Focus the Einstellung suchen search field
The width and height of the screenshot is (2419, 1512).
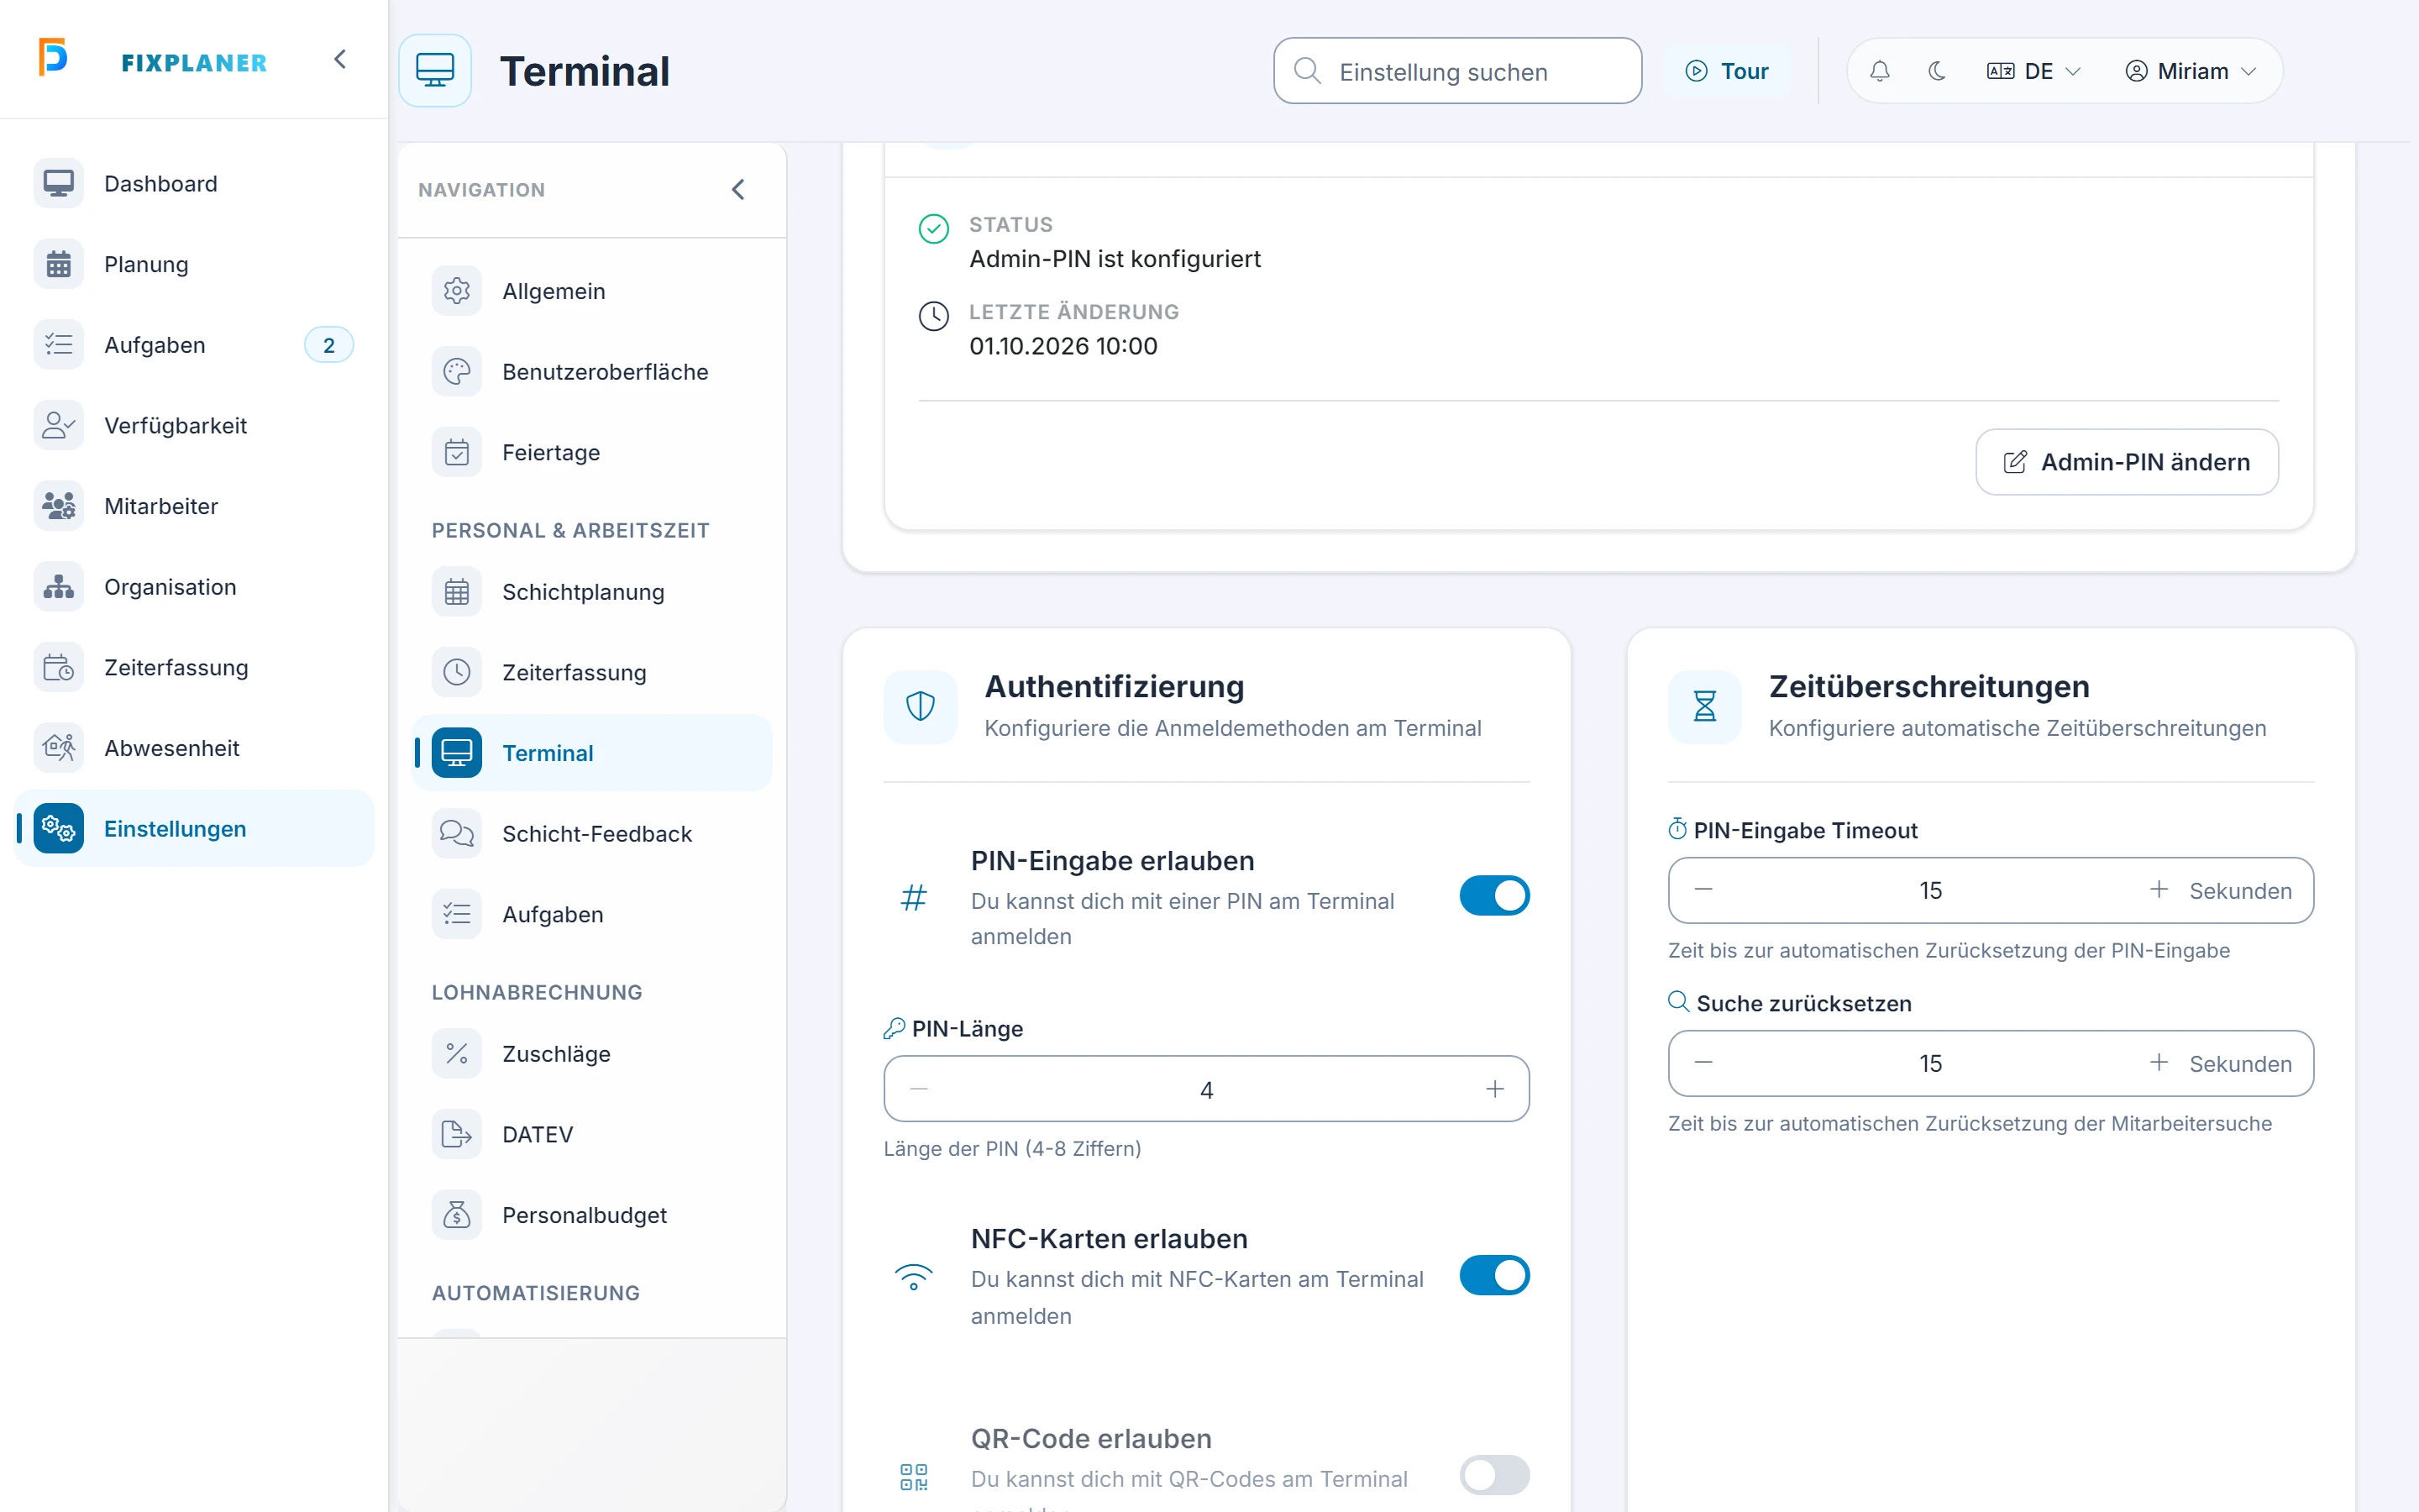tap(1456, 71)
